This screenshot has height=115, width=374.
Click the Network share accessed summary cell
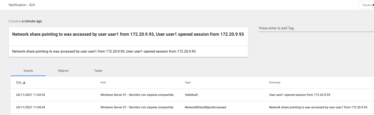coord(318,107)
